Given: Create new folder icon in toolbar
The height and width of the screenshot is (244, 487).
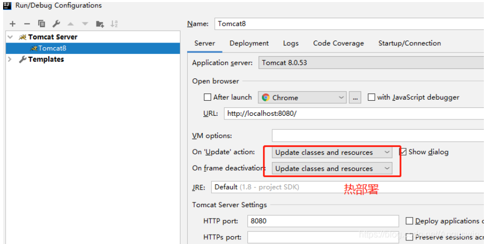Looking at the screenshot, I should coord(100,24).
